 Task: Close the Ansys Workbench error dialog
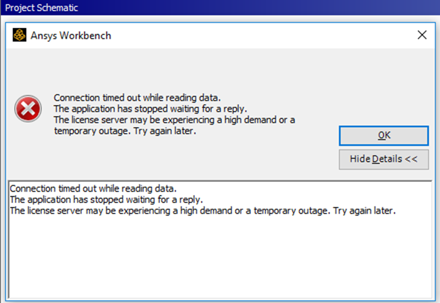(422, 35)
